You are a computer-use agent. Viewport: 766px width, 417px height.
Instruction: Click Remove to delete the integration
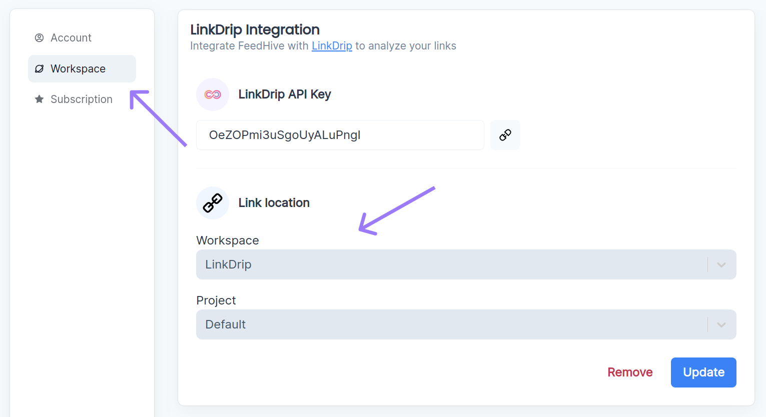pos(629,372)
